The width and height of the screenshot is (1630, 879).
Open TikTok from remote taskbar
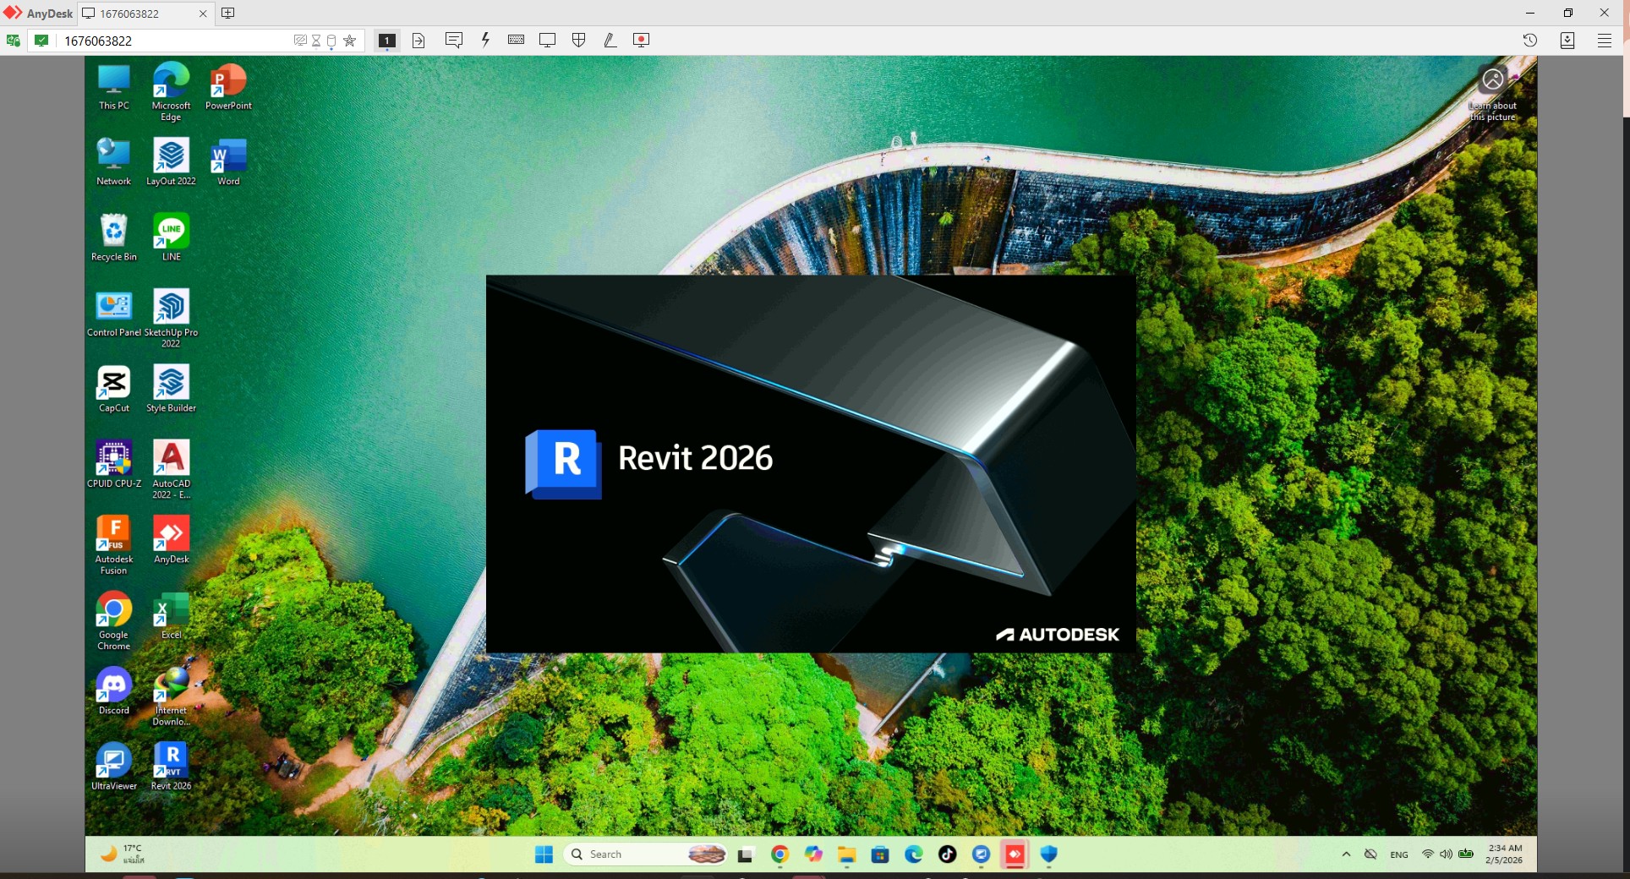coord(948,854)
